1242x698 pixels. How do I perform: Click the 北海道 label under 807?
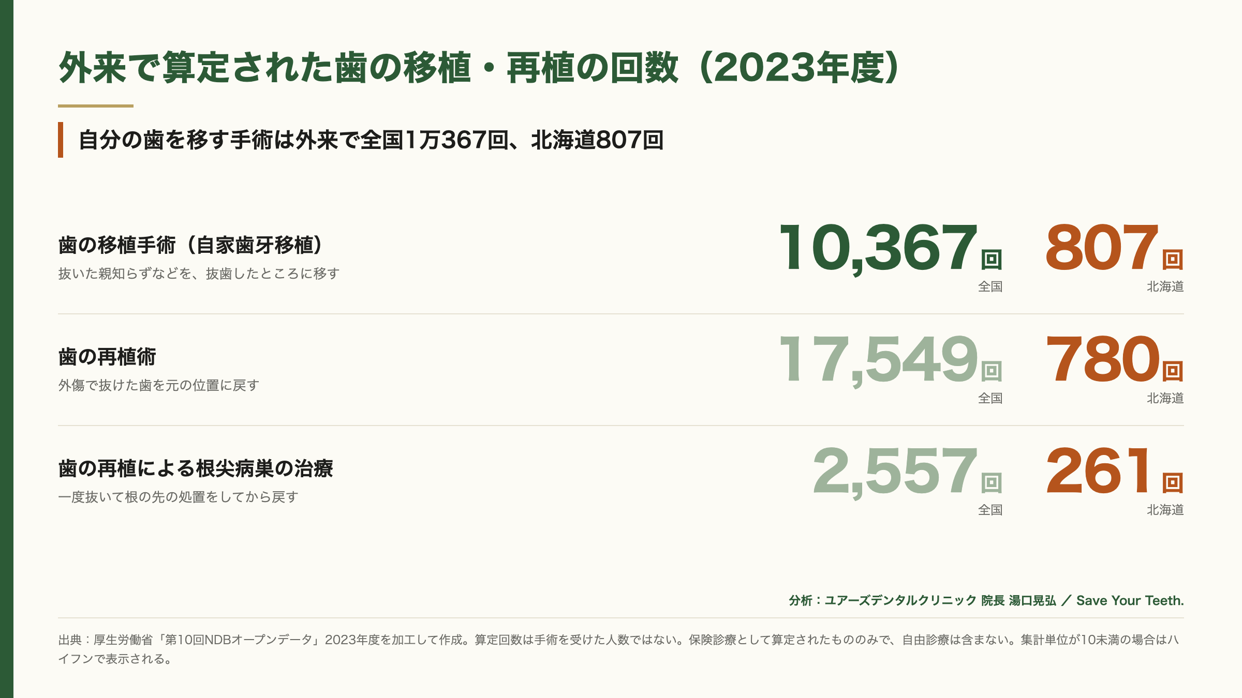pos(1165,286)
